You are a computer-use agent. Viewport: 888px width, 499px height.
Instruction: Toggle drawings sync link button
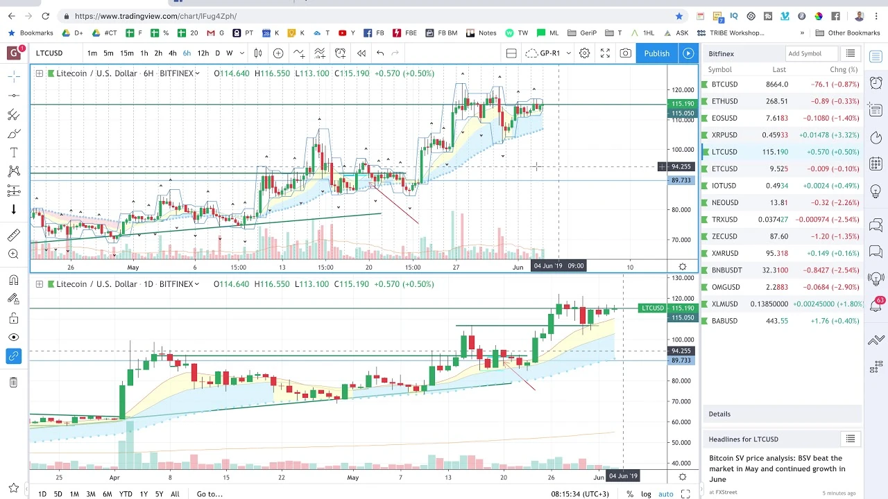[x=13, y=356]
